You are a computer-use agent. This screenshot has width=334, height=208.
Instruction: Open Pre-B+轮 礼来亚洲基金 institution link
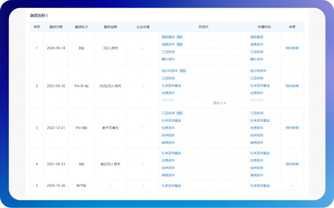coord(260,86)
